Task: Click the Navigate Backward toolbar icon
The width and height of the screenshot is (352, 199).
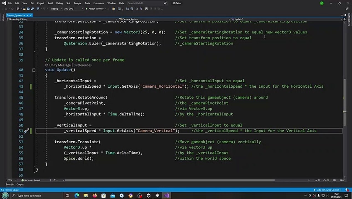Action: tap(6, 9)
